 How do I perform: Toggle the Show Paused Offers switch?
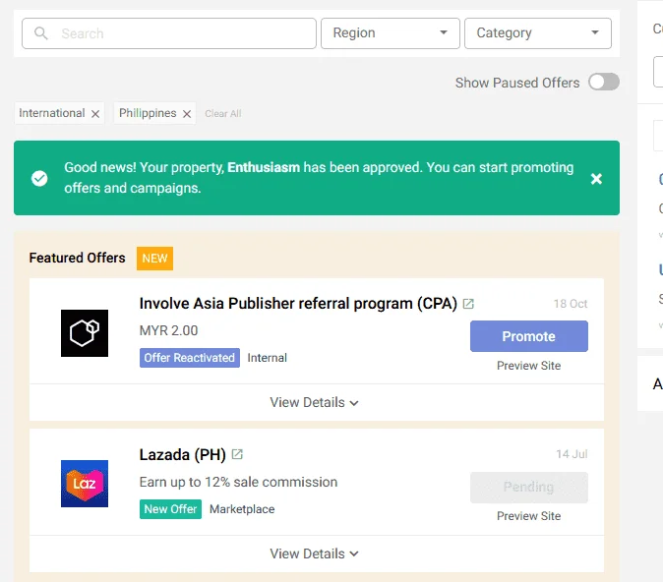(x=603, y=82)
